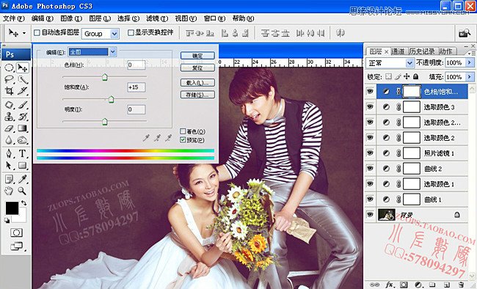Swap foreground and background colors
Viewport: 477px width, 289px height.
(x=23, y=203)
